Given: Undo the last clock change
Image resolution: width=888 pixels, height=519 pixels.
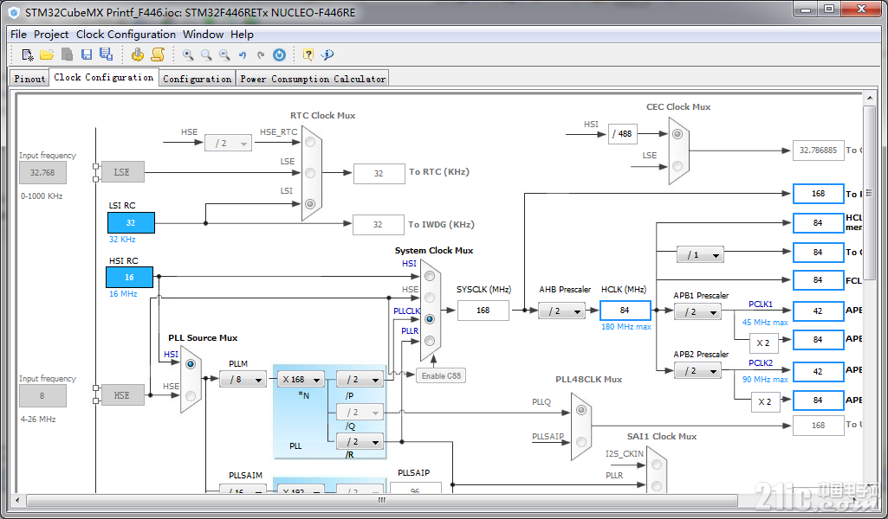Looking at the screenshot, I should [243, 54].
